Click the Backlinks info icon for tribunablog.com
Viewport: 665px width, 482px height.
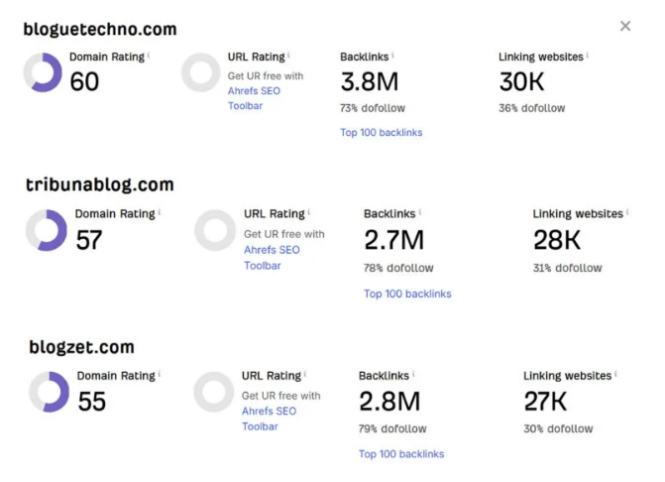(x=420, y=211)
